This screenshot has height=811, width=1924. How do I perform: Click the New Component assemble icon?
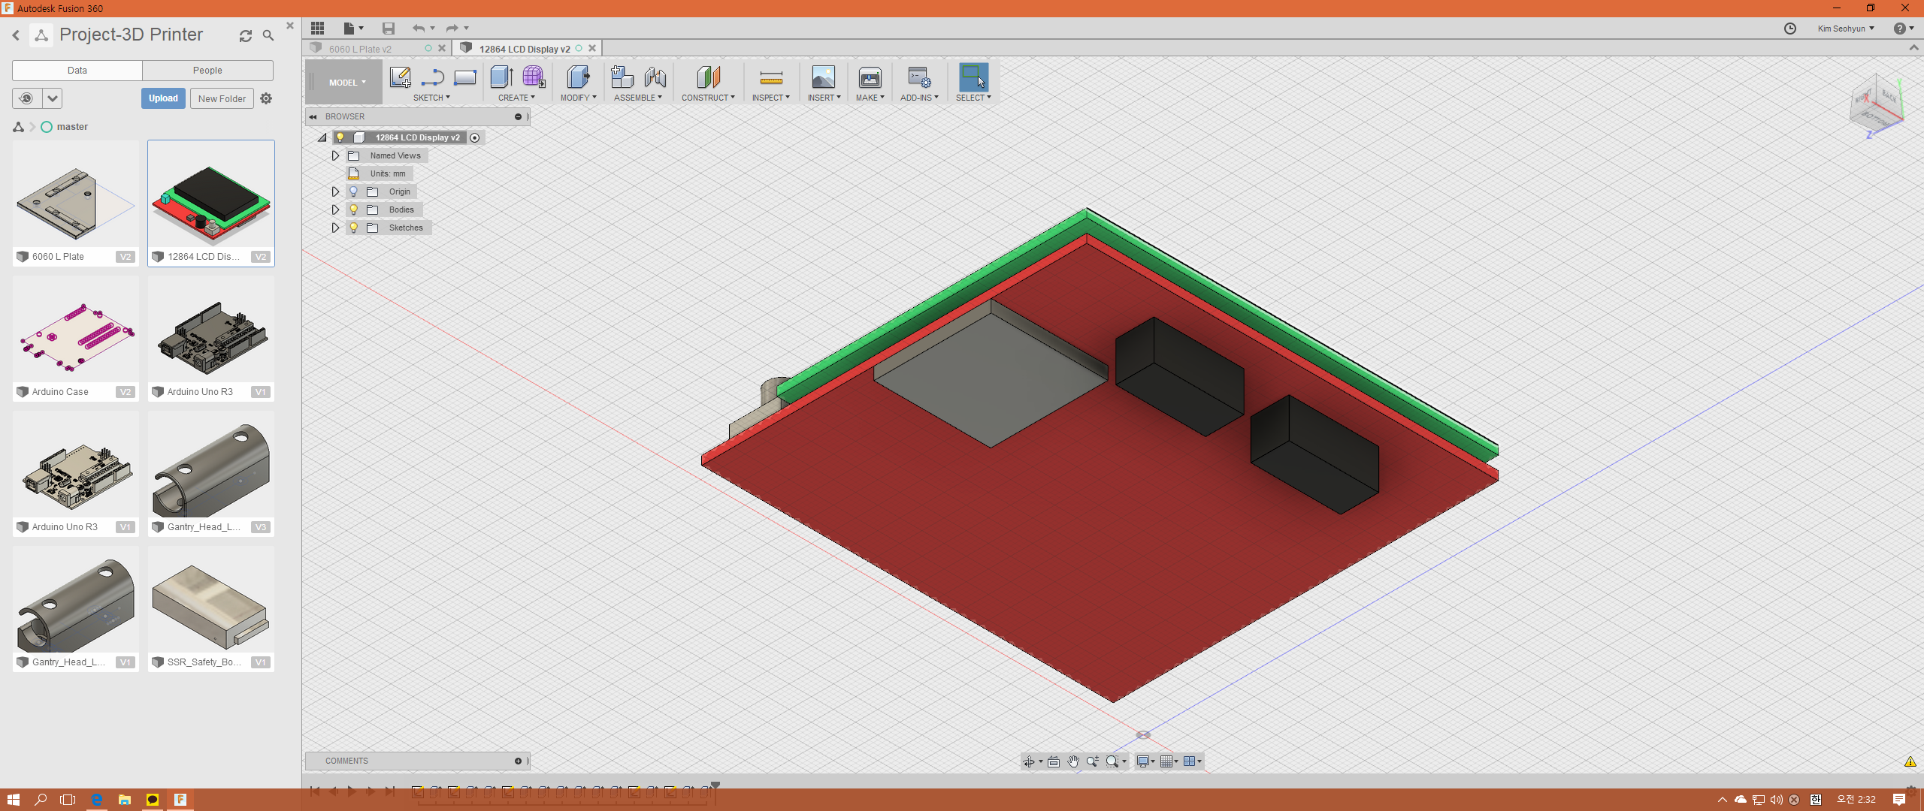pos(622,77)
